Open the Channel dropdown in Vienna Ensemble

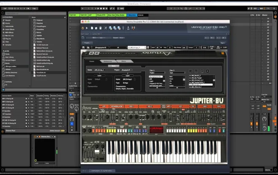point(118,38)
